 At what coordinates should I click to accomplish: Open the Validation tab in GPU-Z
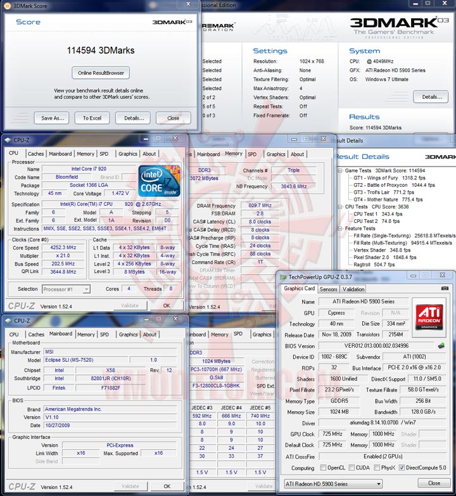coord(353,289)
